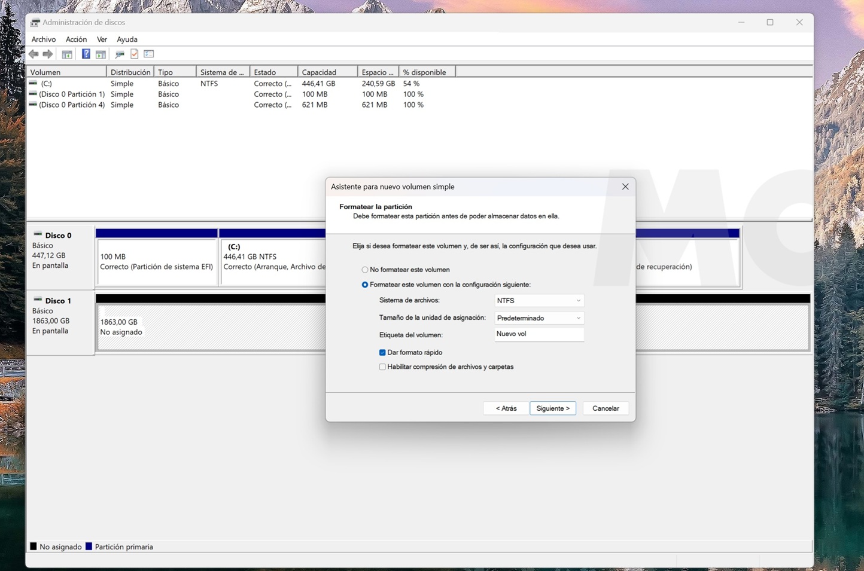Toggle the console tree pane icon
Viewport: 864px width, 571px height.
pyautogui.click(x=67, y=54)
